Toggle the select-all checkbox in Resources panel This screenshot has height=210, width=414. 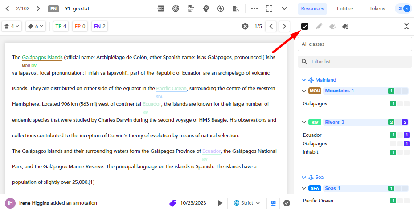point(305,26)
